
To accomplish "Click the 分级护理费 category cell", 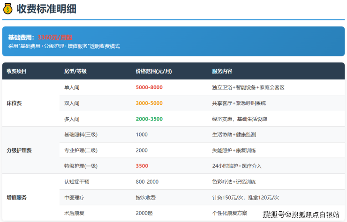I will pyautogui.click(x=19, y=150).
